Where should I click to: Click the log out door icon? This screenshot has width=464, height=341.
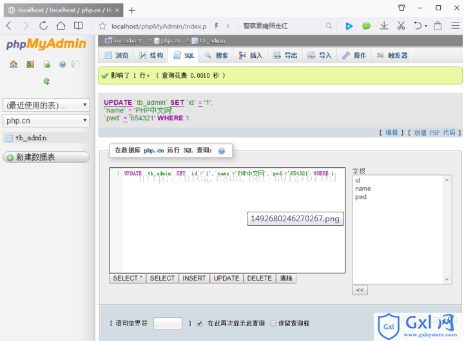click(30, 64)
